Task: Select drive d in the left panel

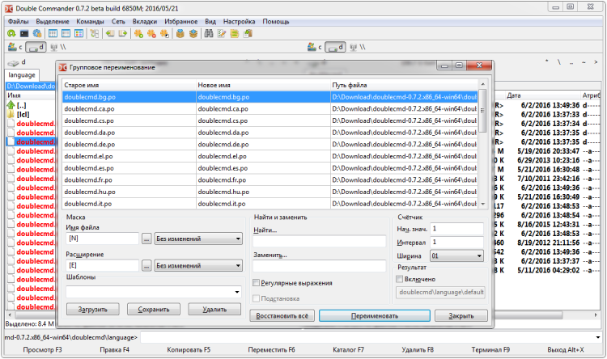Action: pos(36,47)
